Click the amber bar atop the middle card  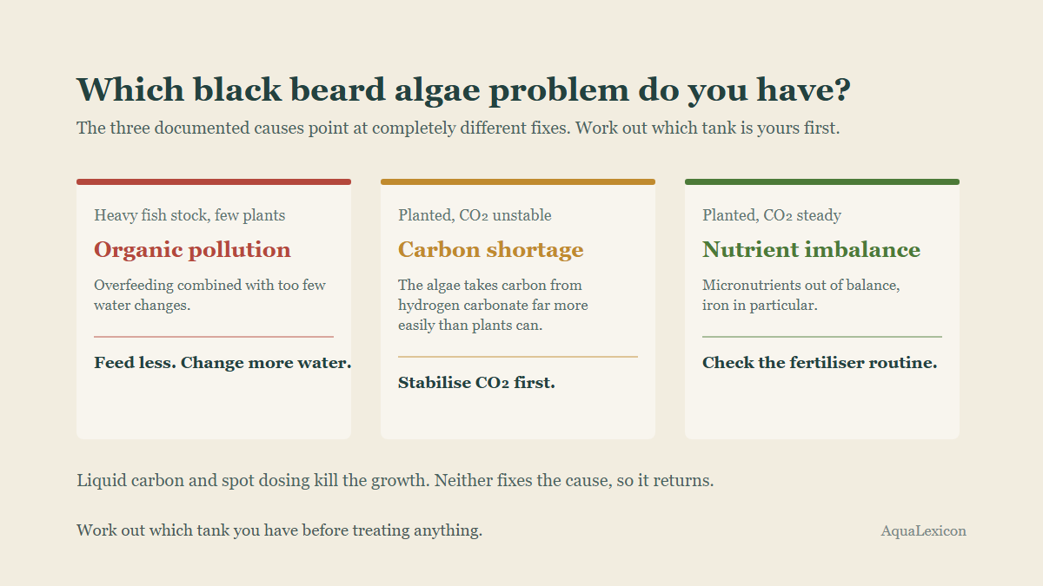tap(518, 181)
